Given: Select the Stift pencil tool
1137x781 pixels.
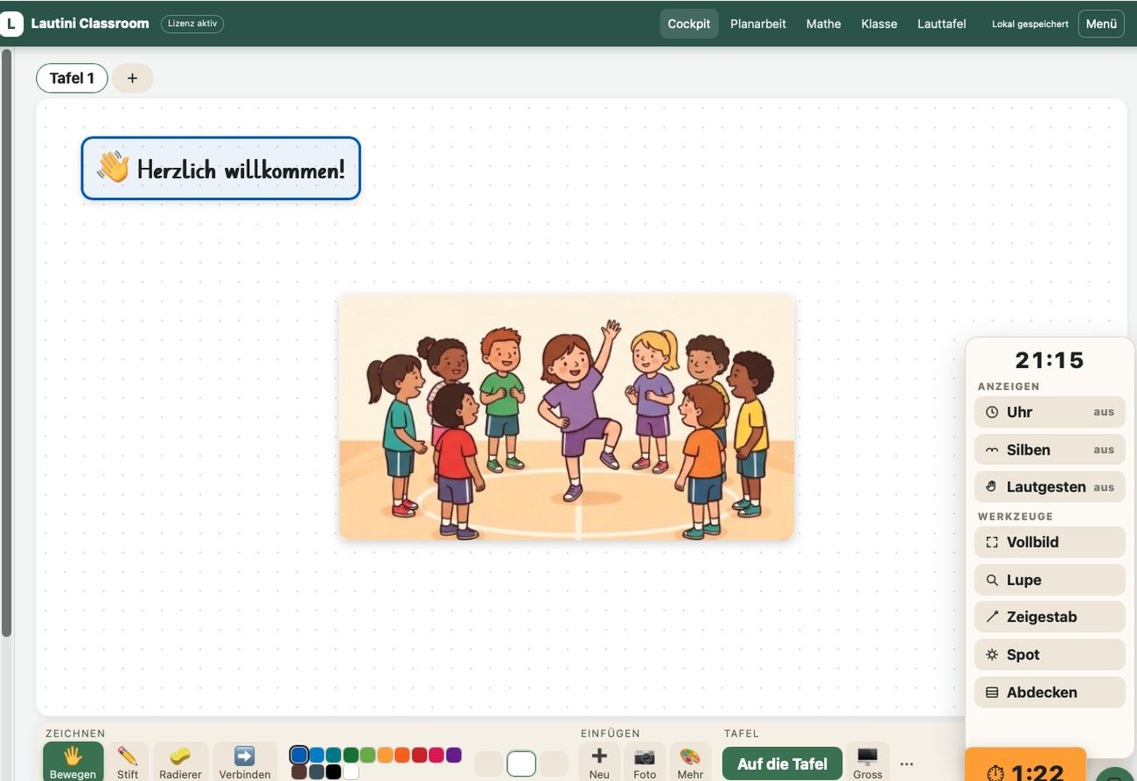Looking at the screenshot, I should coord(128,762).
